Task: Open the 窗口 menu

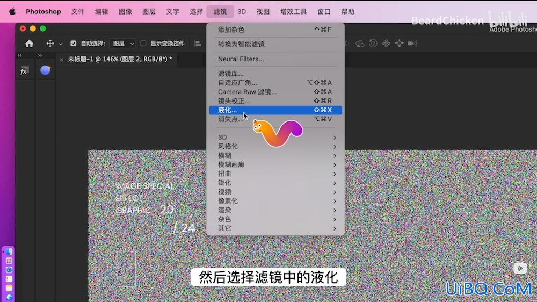Action: pyautogui.click(x=324, y=11)
